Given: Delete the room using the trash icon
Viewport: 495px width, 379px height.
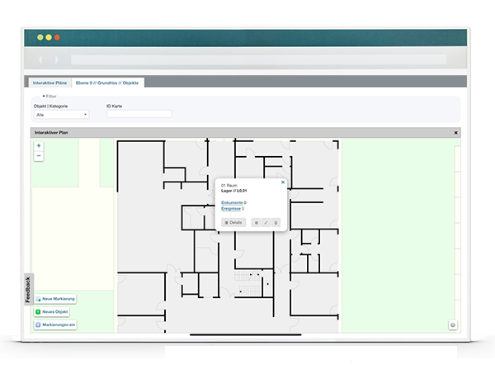Looking at the screenshot, I should pyautogui.click(x=276, y=222).
